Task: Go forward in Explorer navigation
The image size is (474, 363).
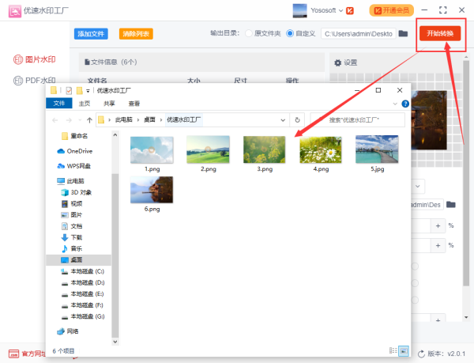Action: coord(69,120)
